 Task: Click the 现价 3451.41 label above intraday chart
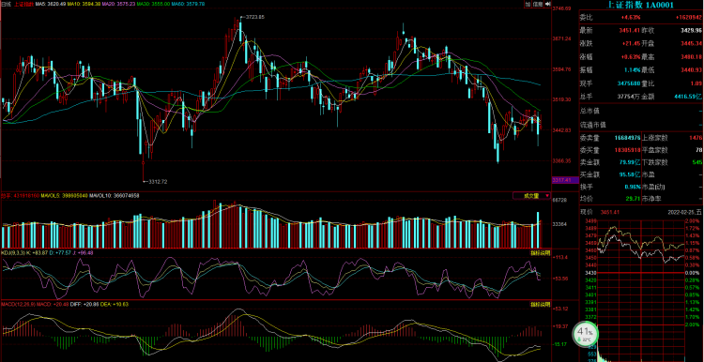pos(600,212)
